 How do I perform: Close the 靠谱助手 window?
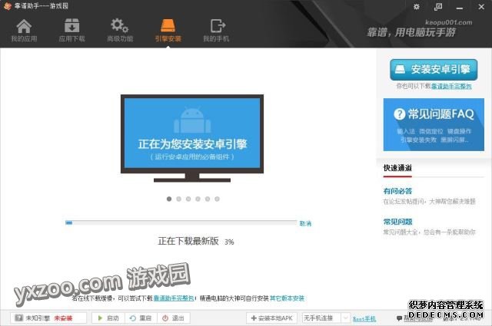point(481,7)
